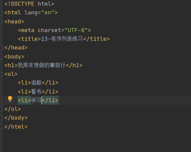Click the closing </h1> tag

[74, 65]
